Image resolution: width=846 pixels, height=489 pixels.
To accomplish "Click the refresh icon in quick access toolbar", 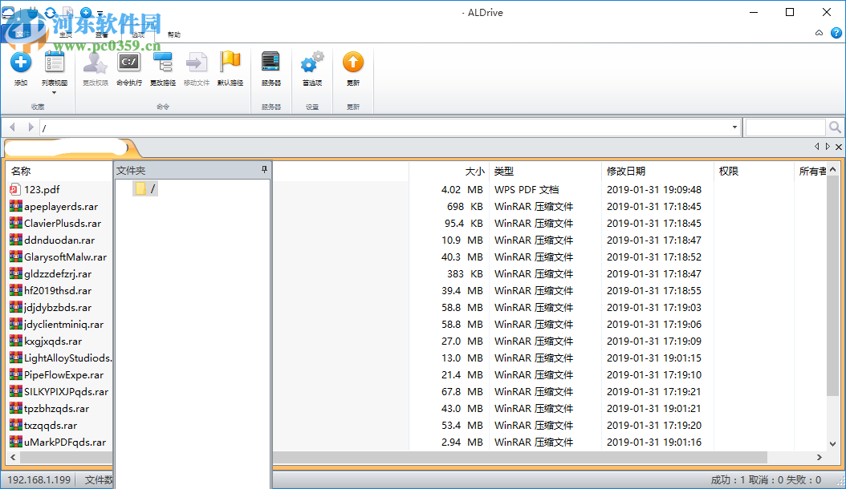I will click(50, 12).
